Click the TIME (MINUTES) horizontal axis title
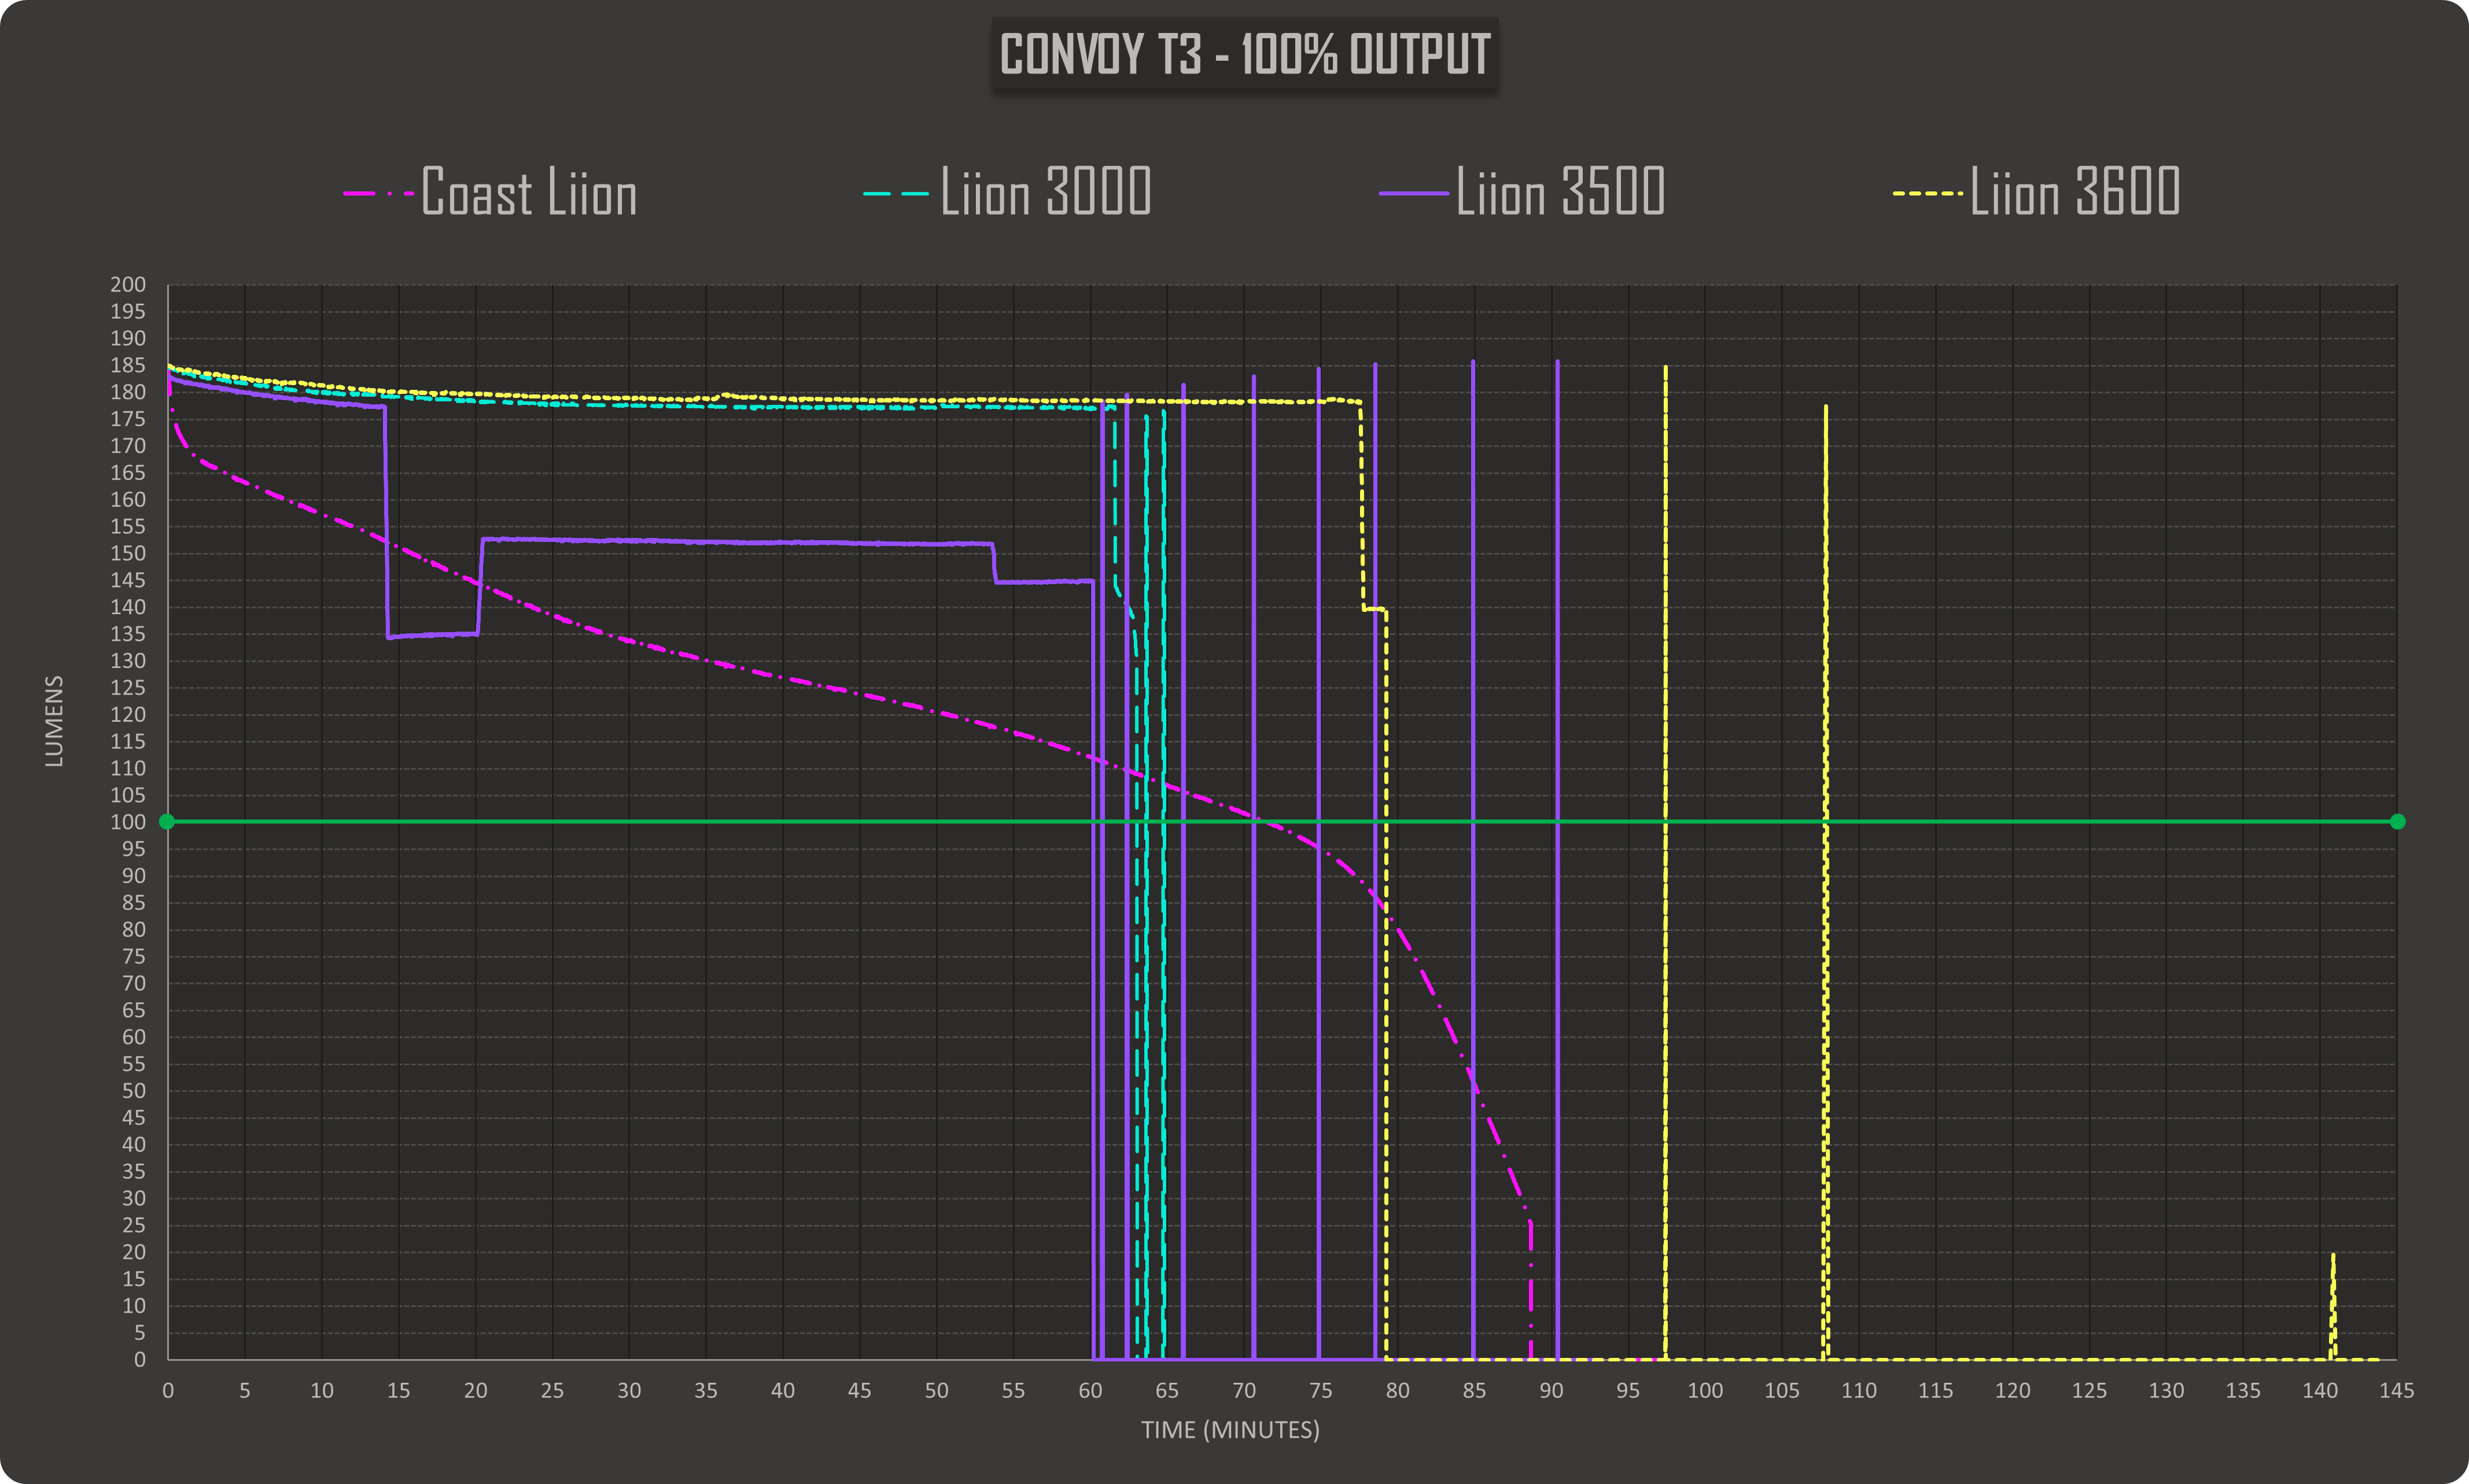The height and width of the screenshot is (1484, 2469). [x=1230, y=1430]
